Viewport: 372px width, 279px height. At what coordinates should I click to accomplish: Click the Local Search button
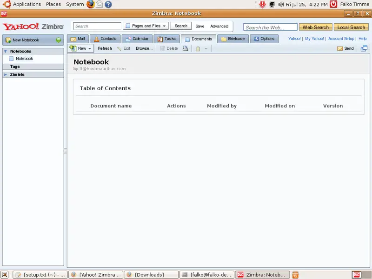point(351,27)
